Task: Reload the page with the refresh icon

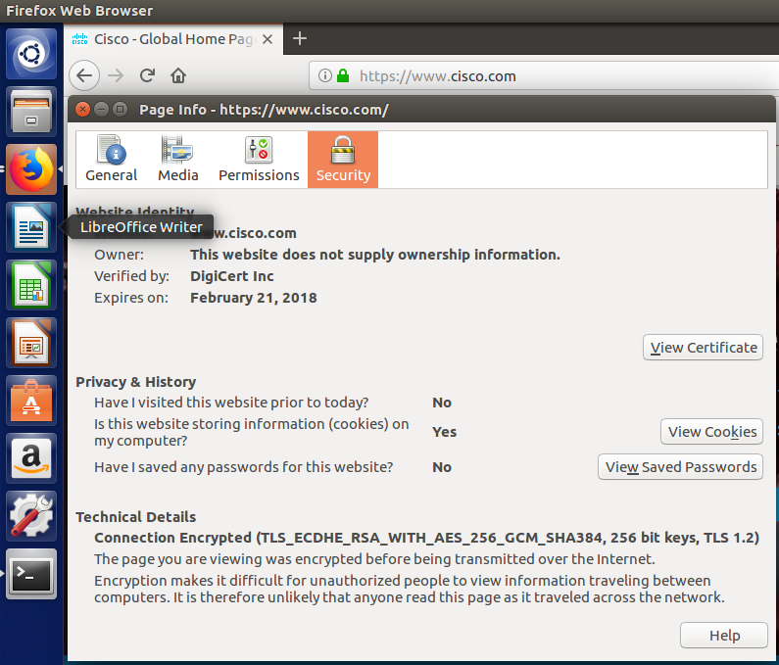Action: click(x=147, y=75)
